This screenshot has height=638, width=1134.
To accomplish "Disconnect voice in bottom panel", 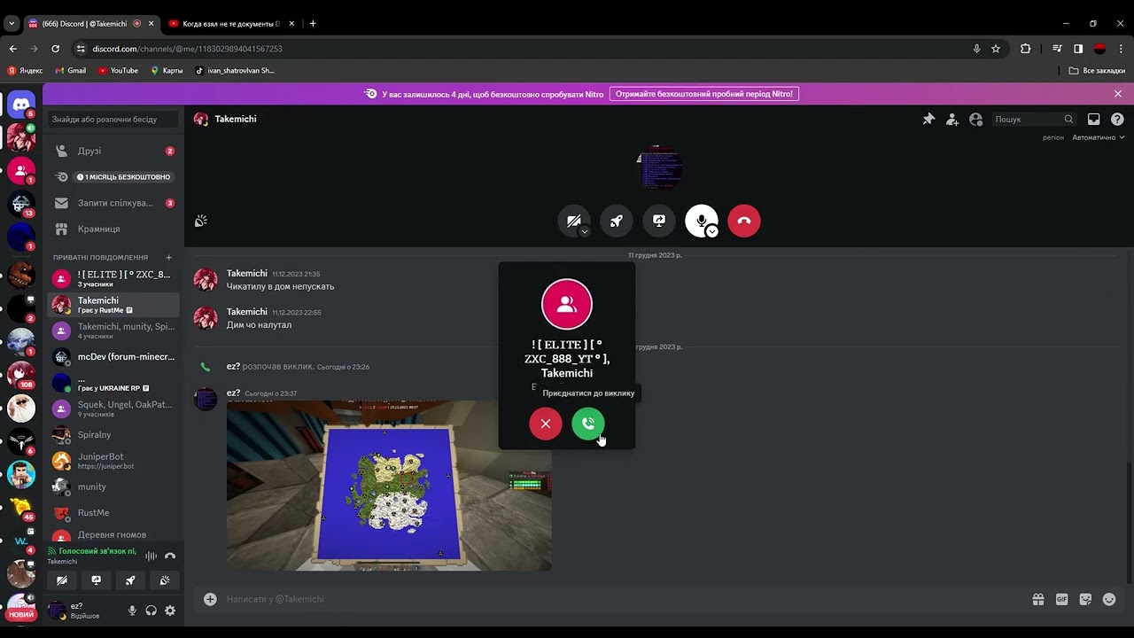I will (170, 556).
